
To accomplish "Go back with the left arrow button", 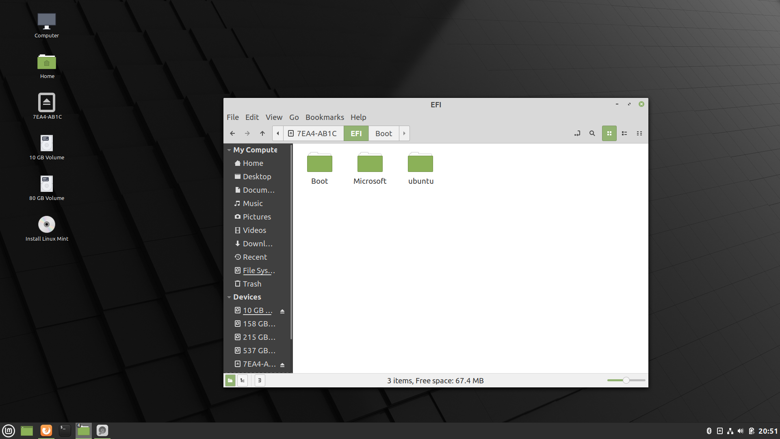I will tap(232, 133).
